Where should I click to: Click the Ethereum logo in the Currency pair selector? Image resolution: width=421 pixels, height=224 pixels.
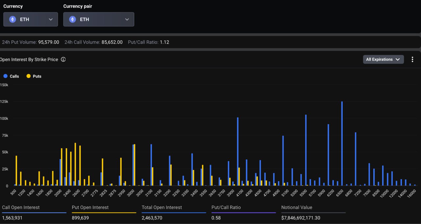(x=72, y=19)
